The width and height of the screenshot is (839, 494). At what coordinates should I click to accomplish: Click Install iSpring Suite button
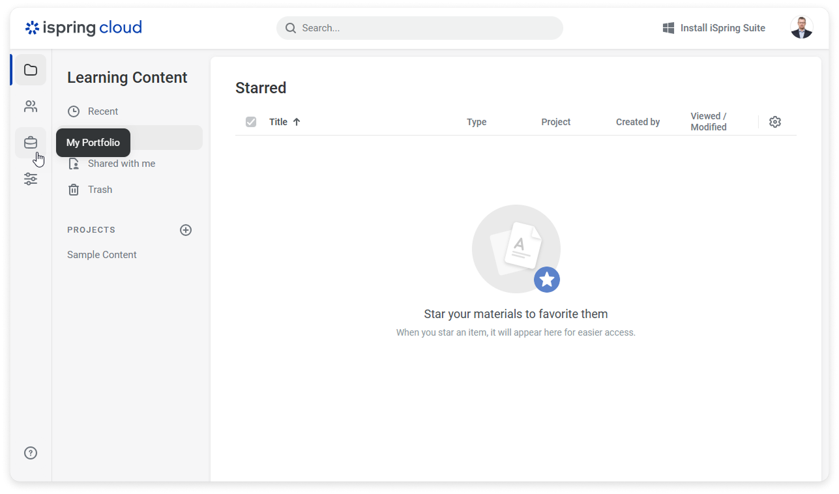pyautogui.click(x=714, y=28)
